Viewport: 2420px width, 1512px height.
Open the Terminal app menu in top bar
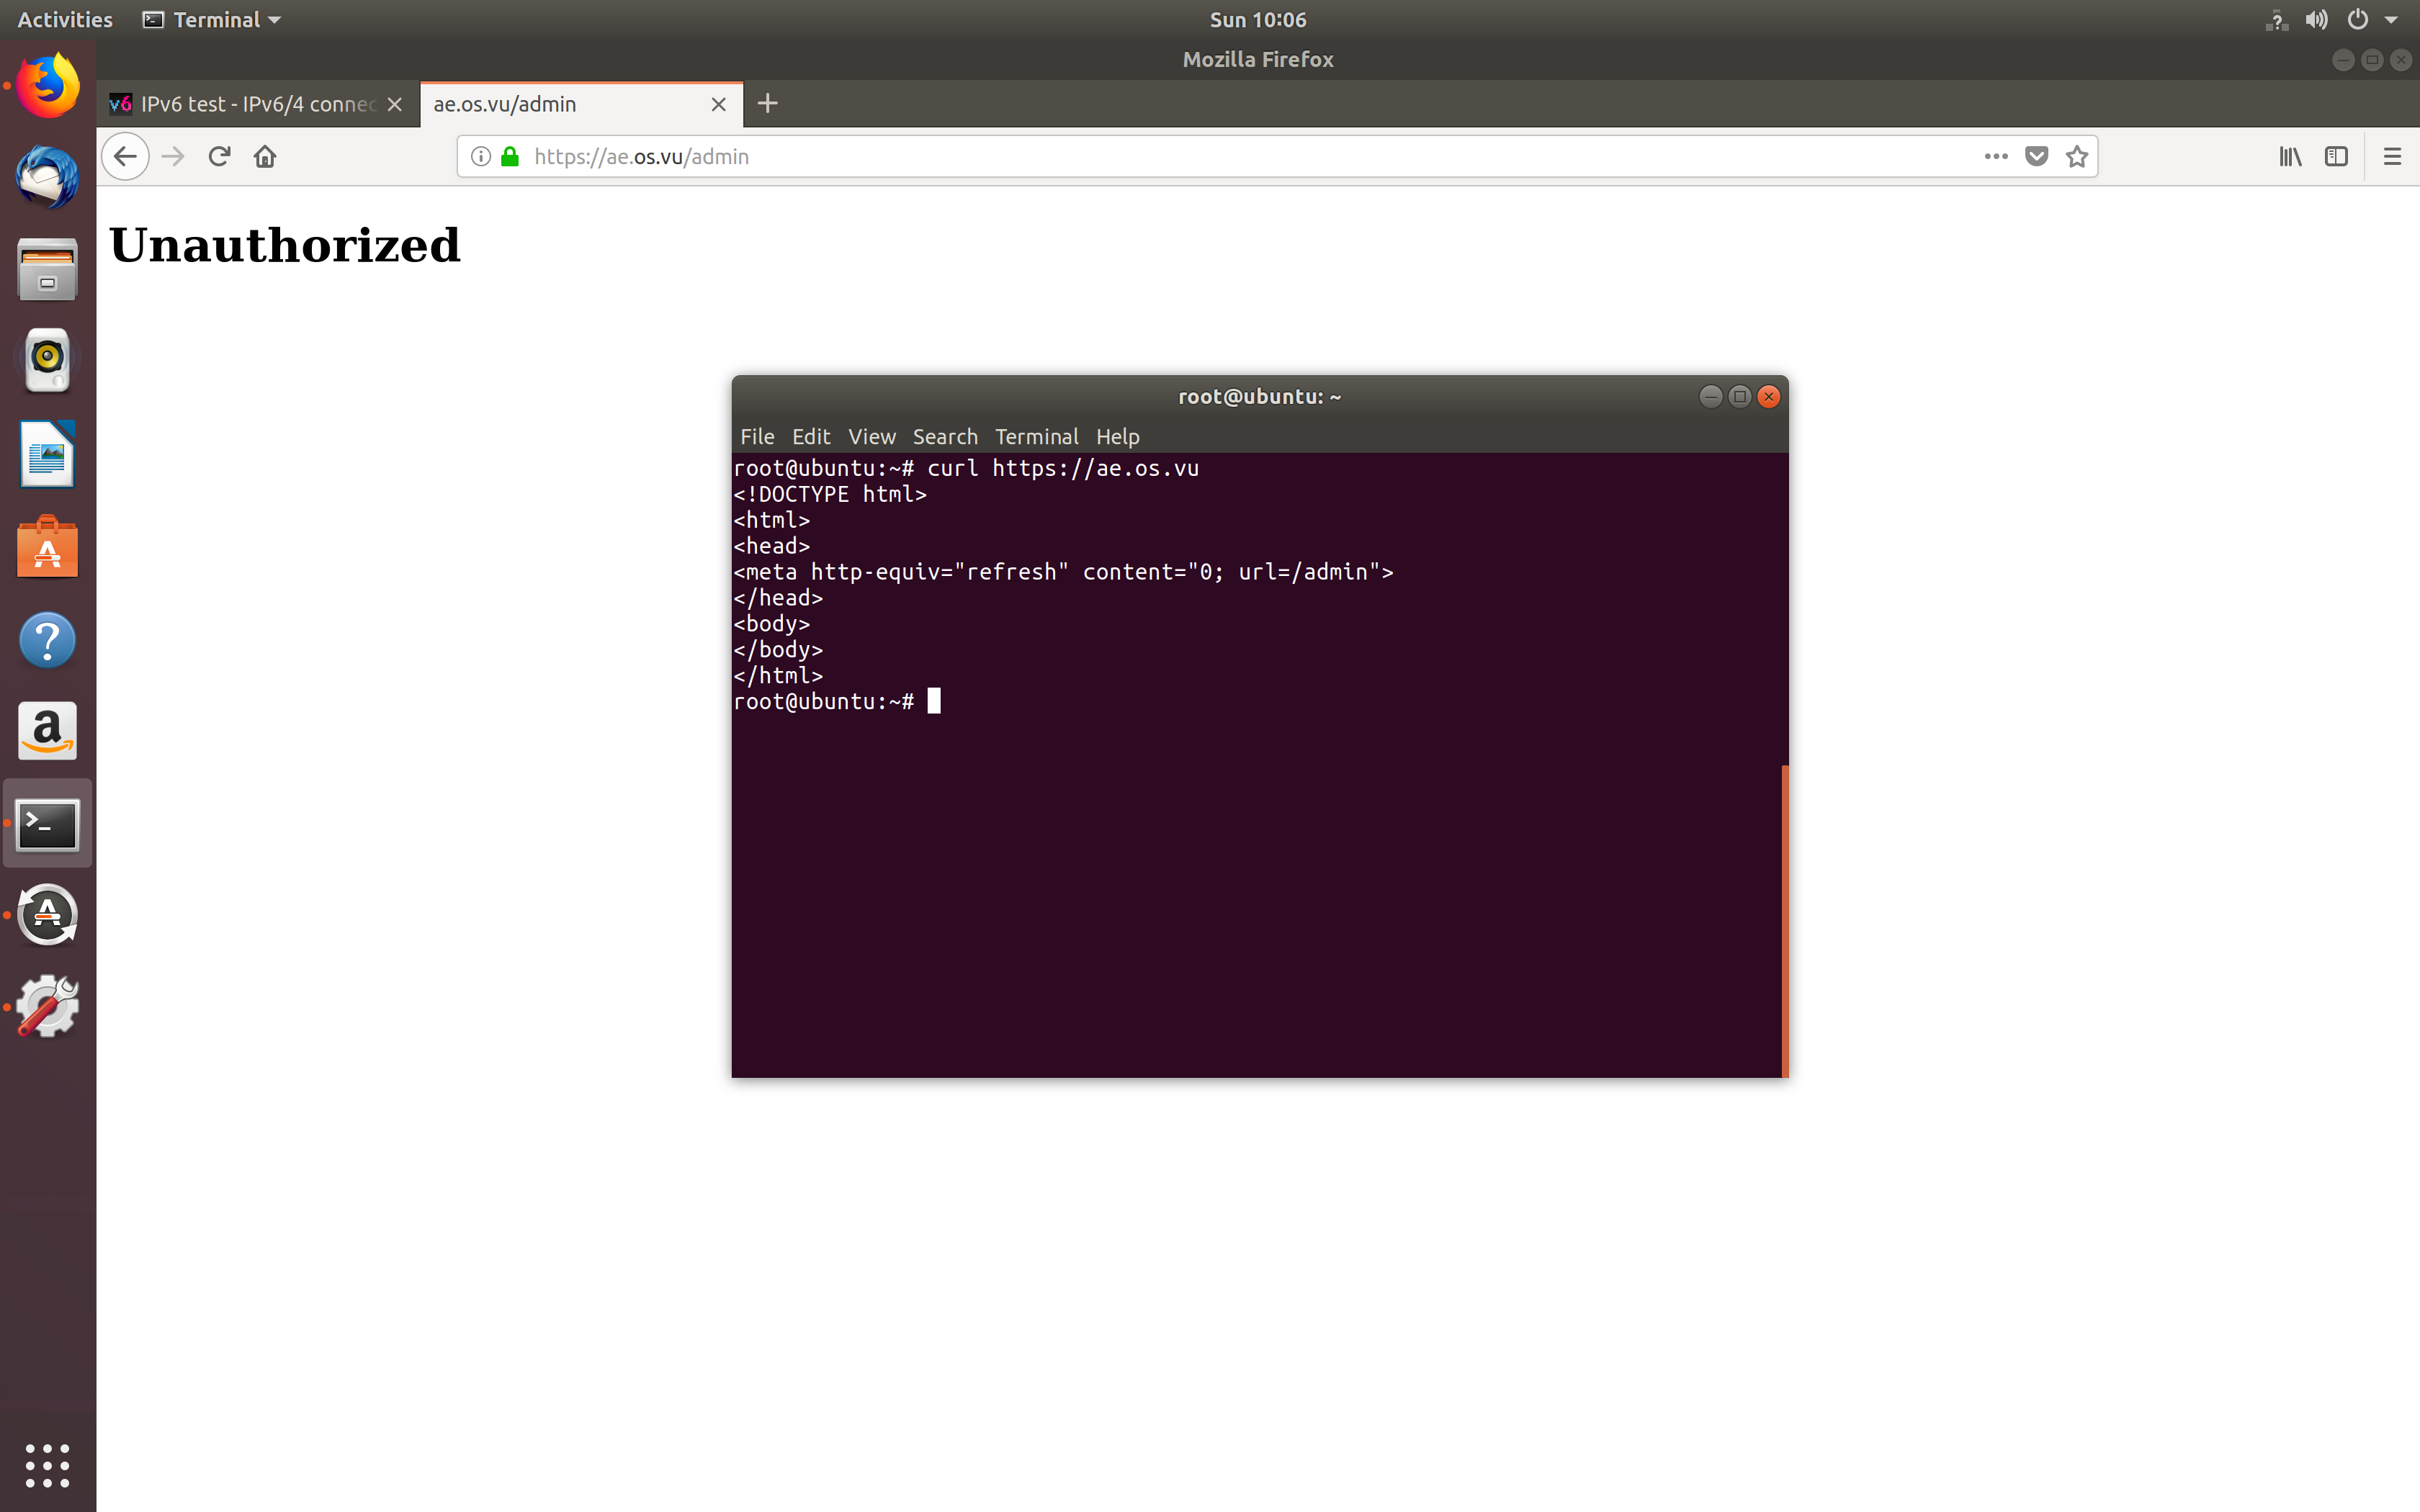(x=210, y=19)
